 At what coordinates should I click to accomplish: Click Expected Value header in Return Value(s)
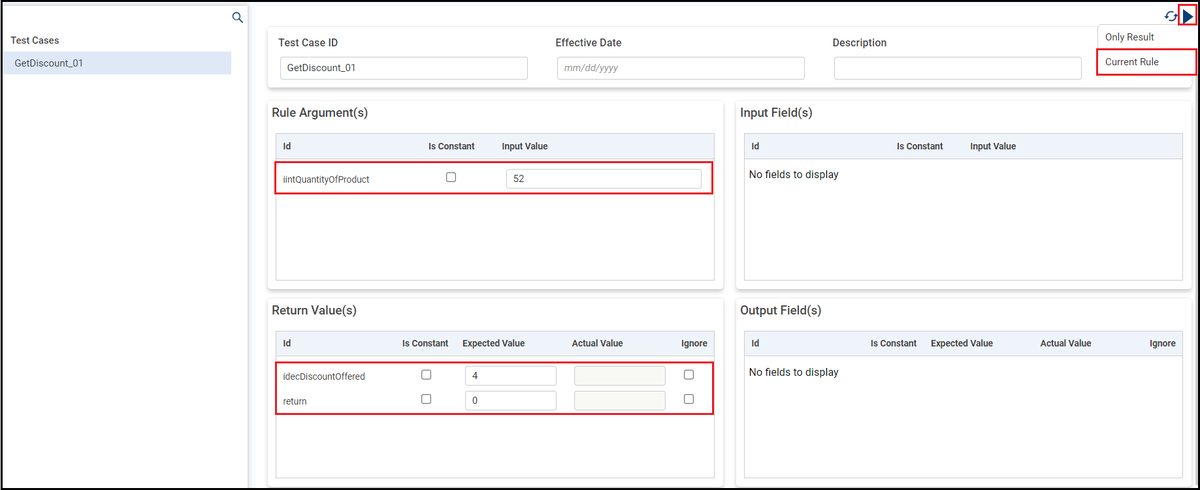(x=493, y=343)
